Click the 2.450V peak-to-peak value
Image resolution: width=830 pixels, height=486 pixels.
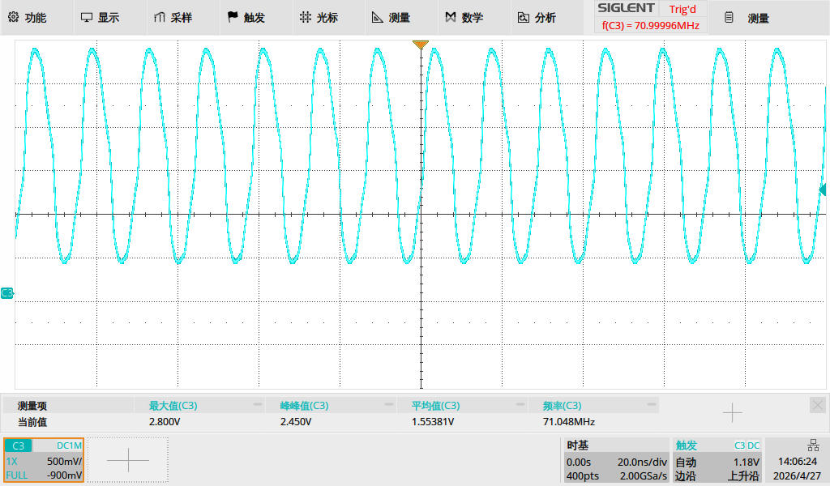[x=296, y=422]
